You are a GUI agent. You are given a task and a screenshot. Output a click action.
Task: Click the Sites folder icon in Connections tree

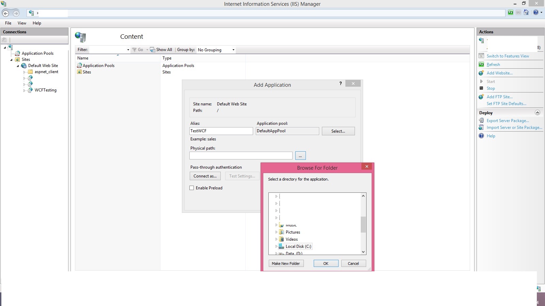tap(17, 60)
